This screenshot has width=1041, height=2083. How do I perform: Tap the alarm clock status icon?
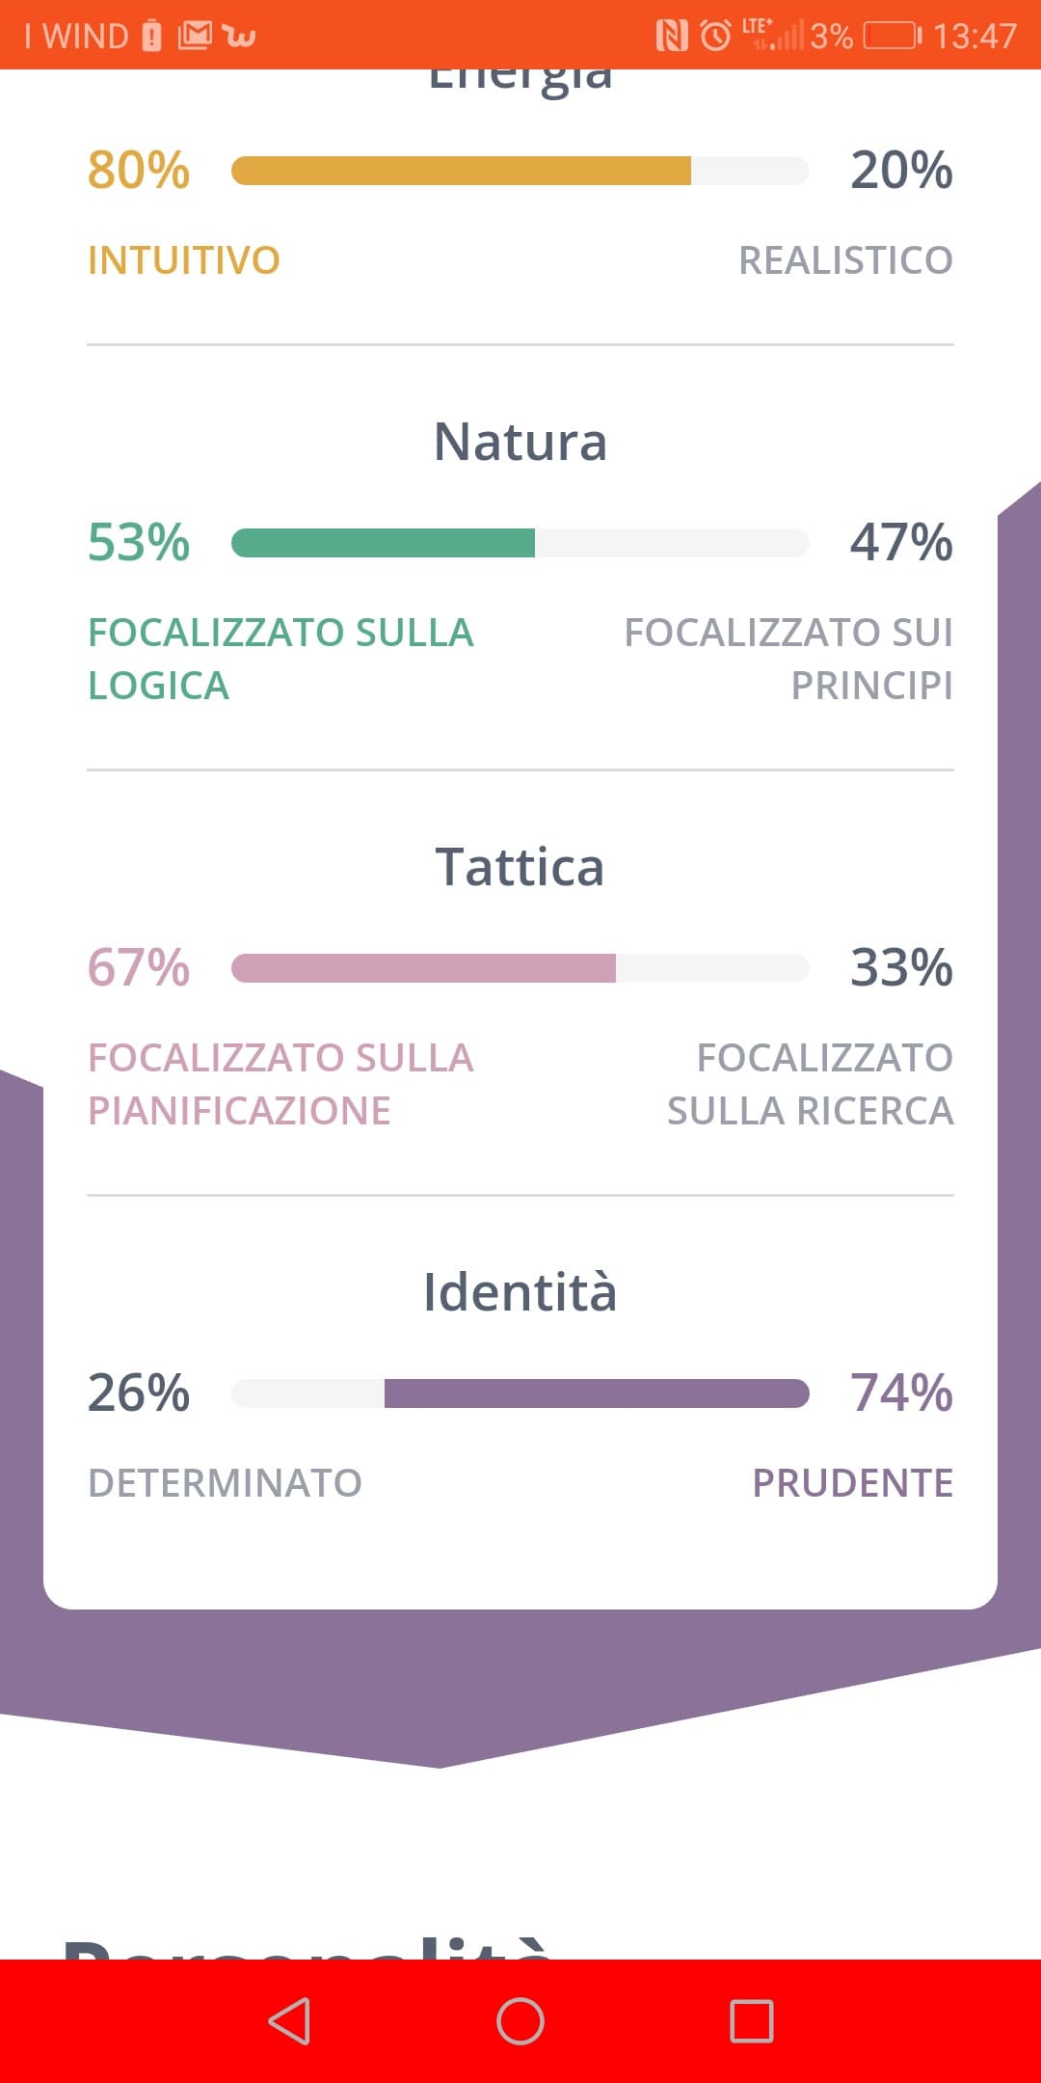tap(715, 36)
